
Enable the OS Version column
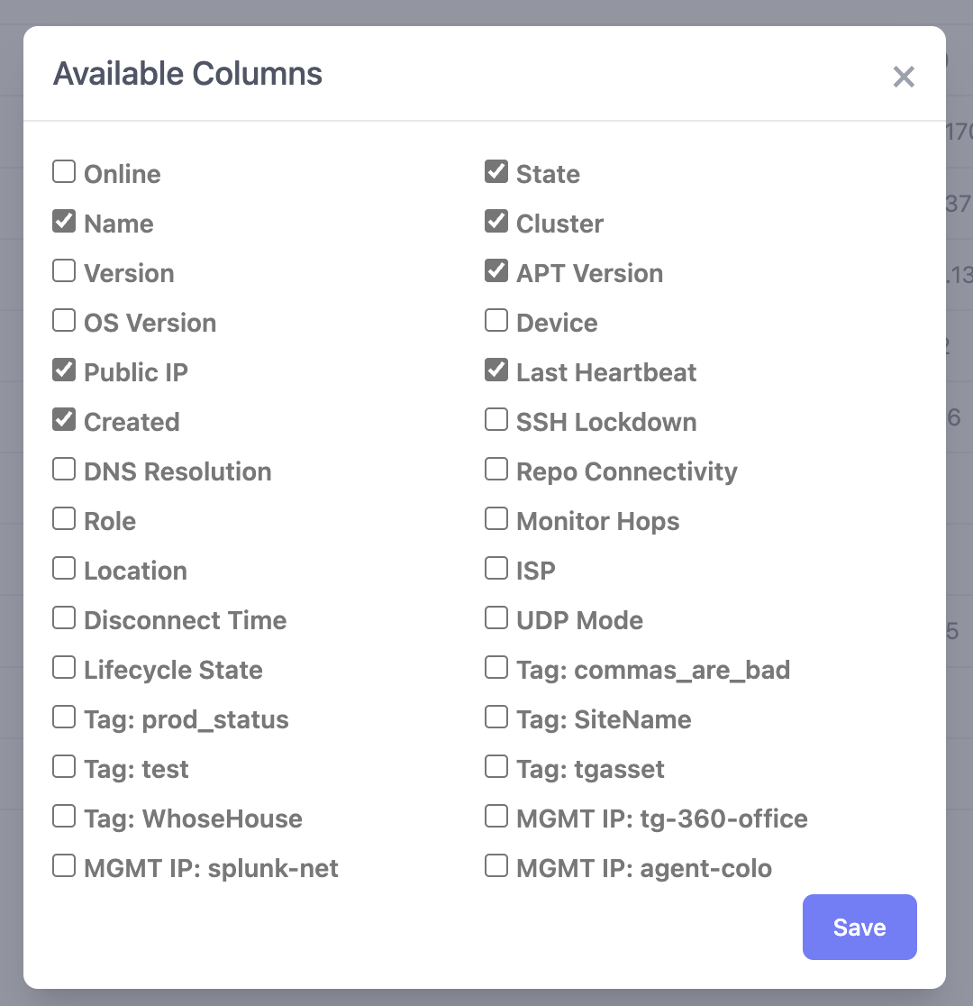click(x=64, y=320)
